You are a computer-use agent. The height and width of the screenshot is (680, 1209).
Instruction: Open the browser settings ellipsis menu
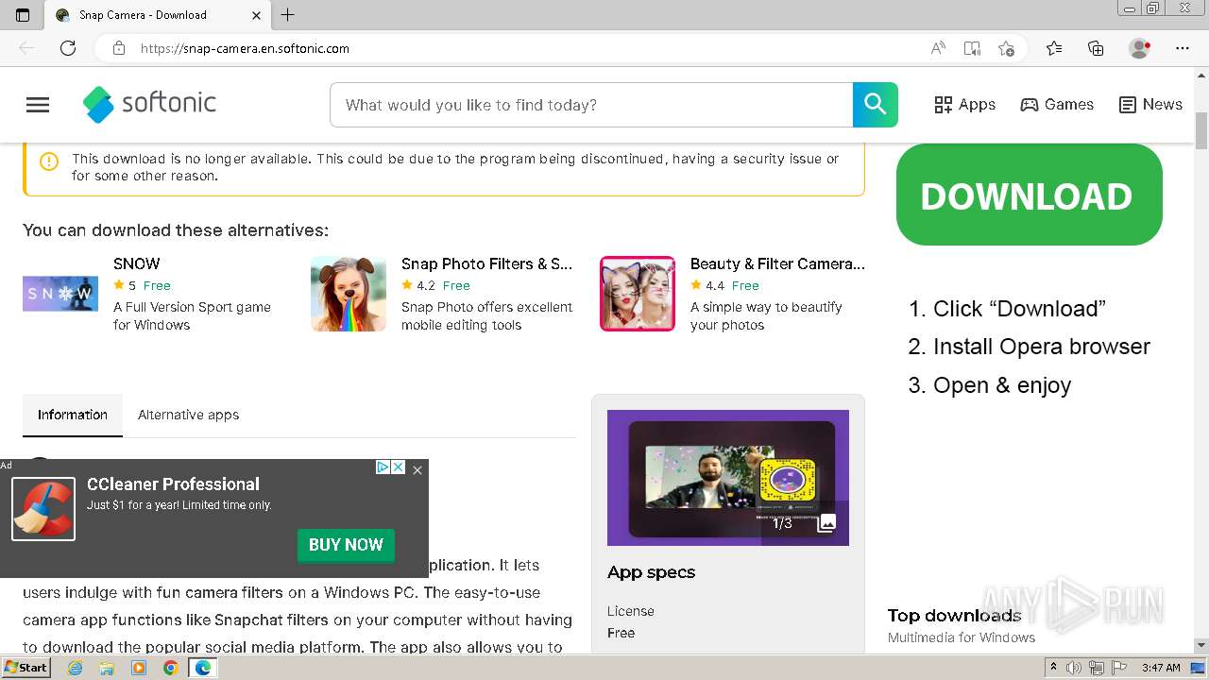point(1183,48)
